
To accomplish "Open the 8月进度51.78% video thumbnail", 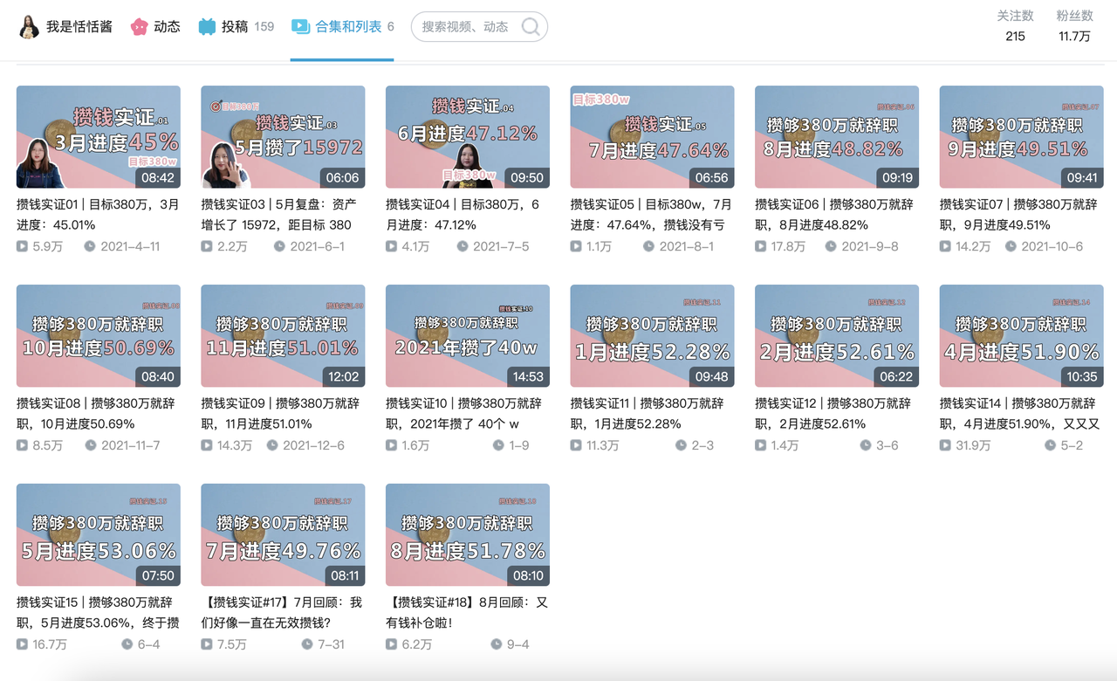I will 468,535.
